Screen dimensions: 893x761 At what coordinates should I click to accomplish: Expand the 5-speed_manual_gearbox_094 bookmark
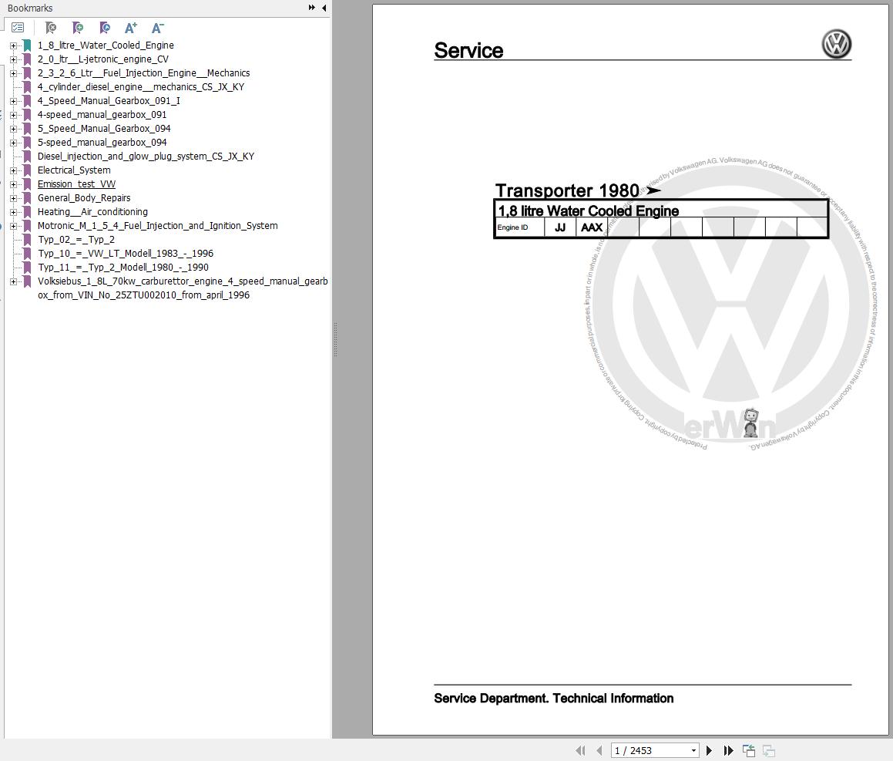pos(13,143)
